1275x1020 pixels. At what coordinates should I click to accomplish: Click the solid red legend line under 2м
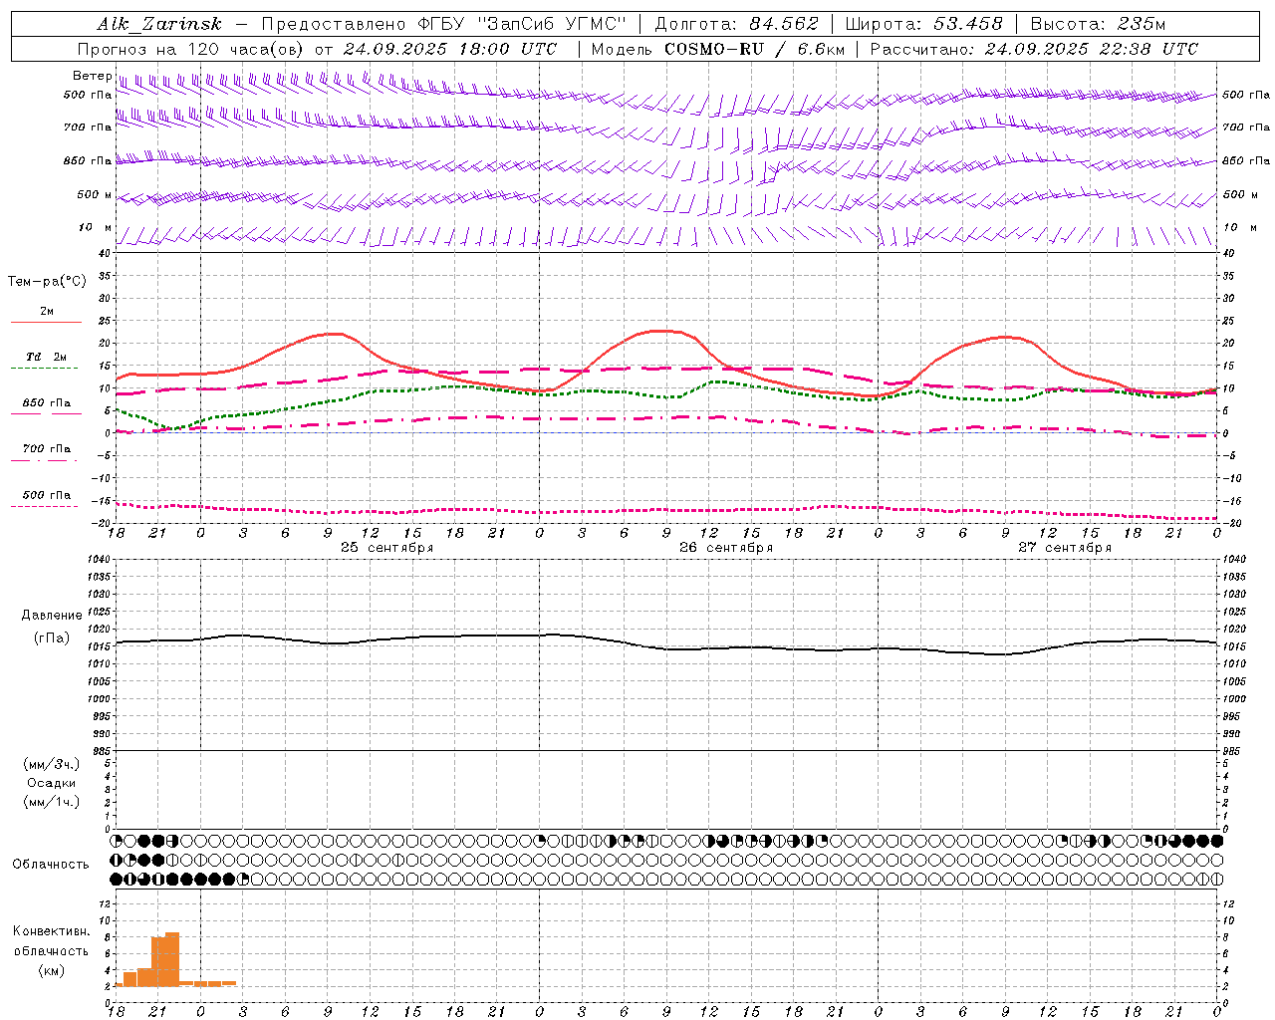pyautogui.click(x=46, y=322)
